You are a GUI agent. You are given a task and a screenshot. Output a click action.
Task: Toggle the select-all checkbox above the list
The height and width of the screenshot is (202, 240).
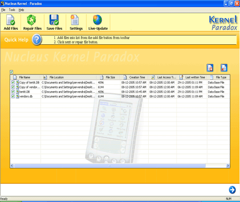tap(11, 72)
